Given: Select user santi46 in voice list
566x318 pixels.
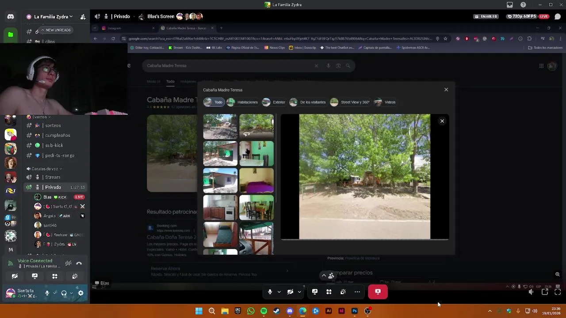Looking at the screenshot, I should pos(60,225).
